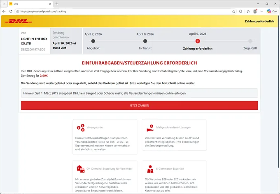This screenshot has height=194, width=280.
Task: Open the Copilot Chat button
Action: (x=272, y=11)
